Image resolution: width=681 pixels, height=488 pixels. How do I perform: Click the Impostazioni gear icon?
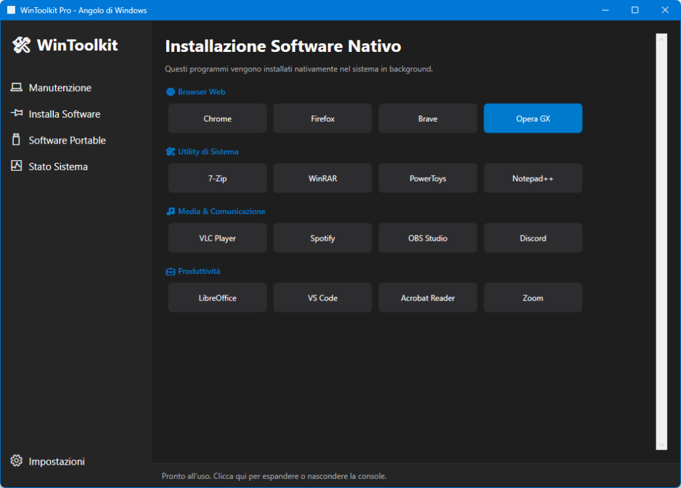(x=17, y=461)
